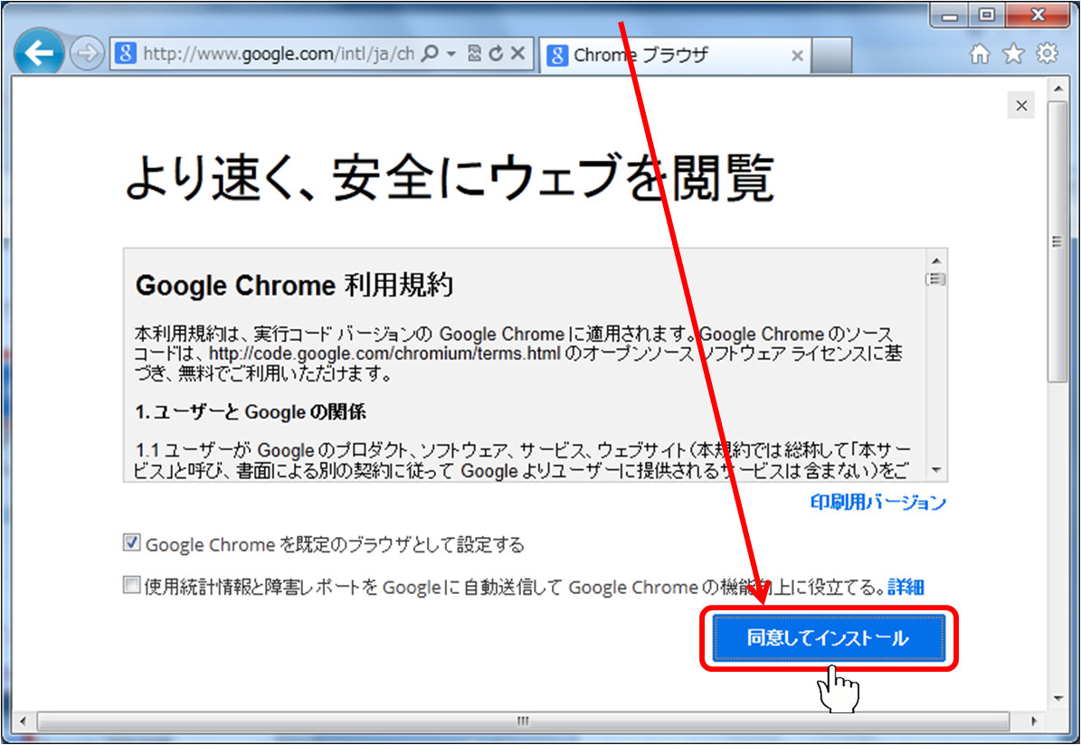The width and height of the screenshot is (1081, 745).
Task: Uncheck the set Chrome as default browser checkbox
Action: pyautogui.click(x=132, y=543)
